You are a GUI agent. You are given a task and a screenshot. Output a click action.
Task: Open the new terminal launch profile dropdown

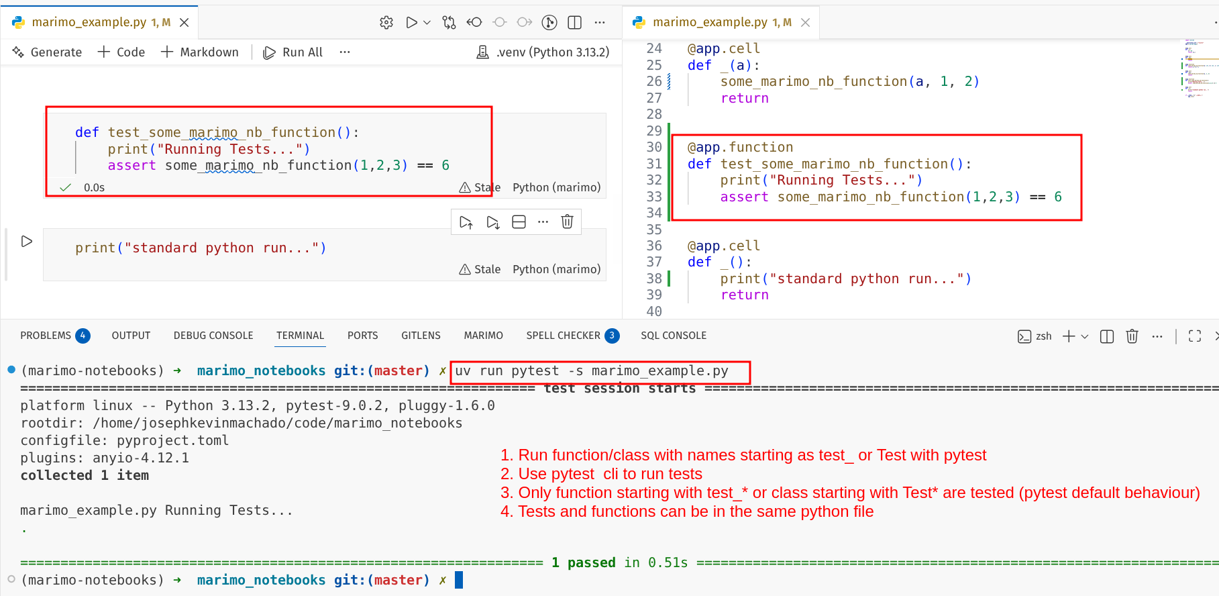(x=1085, y=336)
